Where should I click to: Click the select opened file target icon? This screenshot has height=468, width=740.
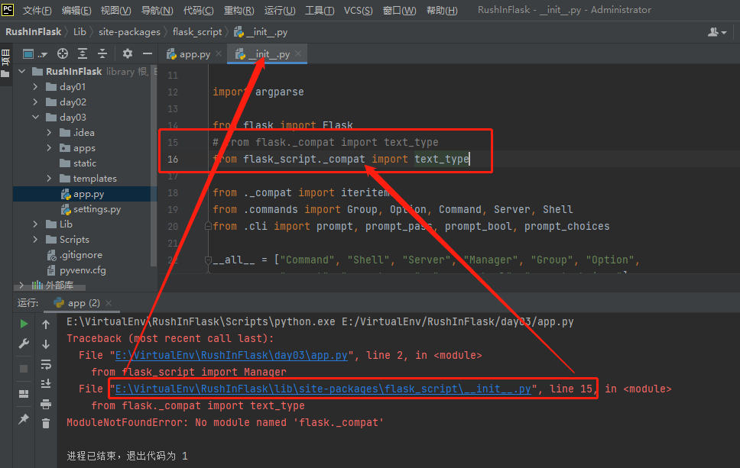pos(62,53)
